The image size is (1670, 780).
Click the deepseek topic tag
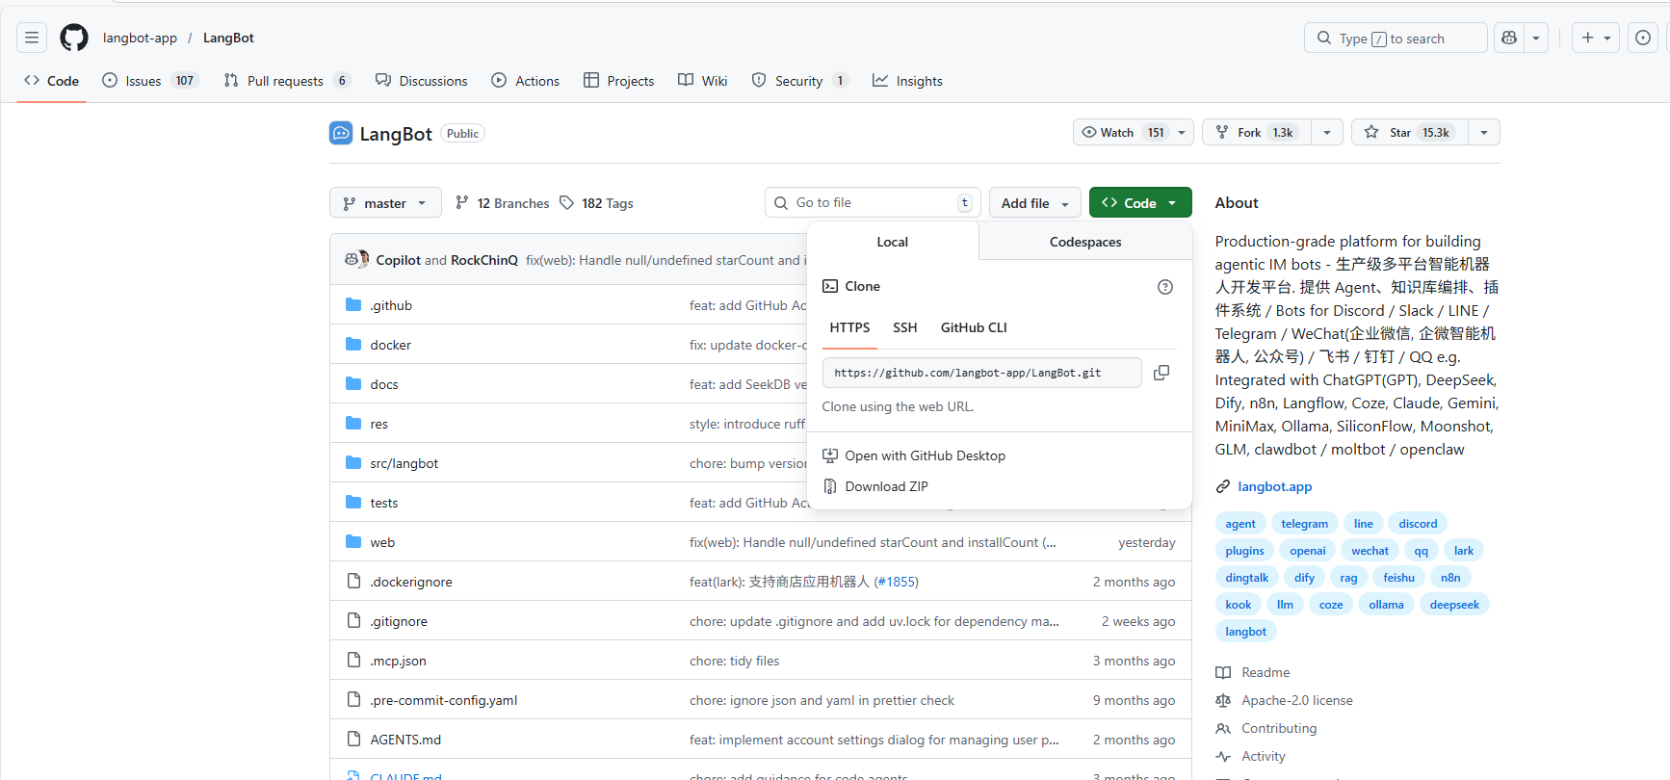click(x=1454, y=605)
